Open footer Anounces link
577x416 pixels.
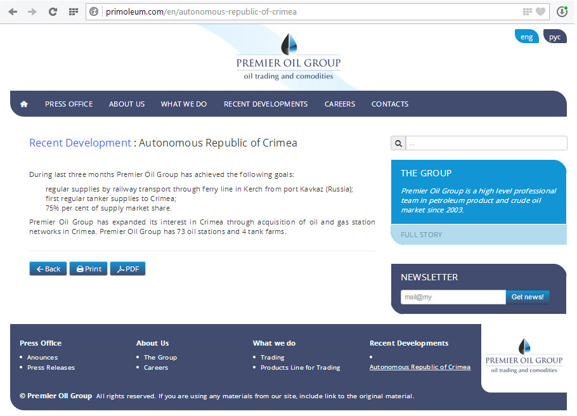point(42,358)
